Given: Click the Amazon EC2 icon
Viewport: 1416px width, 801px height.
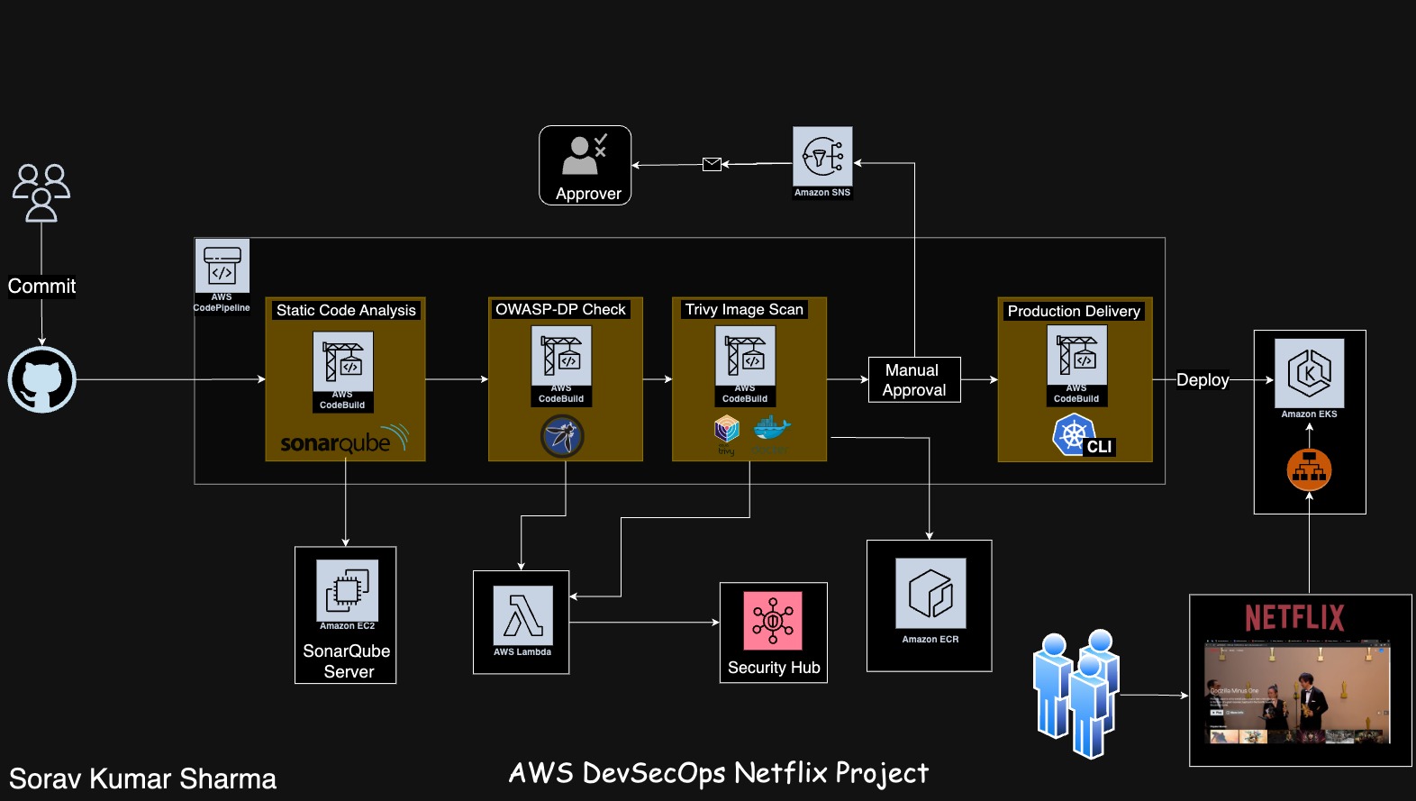Looking at the screenshot, I should pos(347,590).
